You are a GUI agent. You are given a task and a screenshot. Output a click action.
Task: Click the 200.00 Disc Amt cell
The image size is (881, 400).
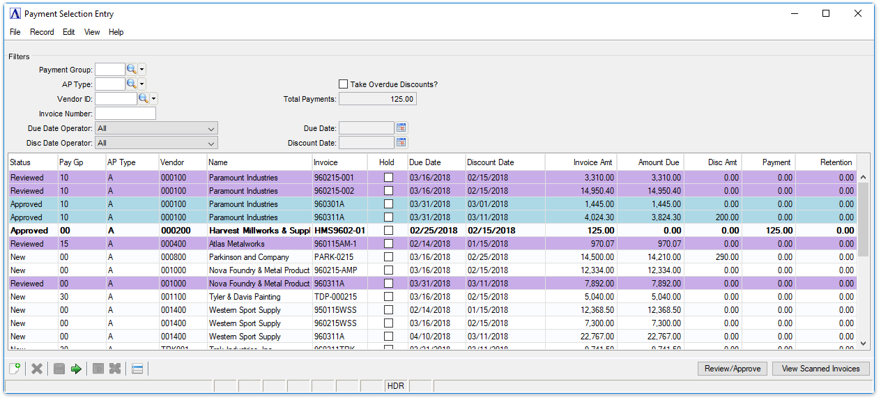(x=713, y=217)
